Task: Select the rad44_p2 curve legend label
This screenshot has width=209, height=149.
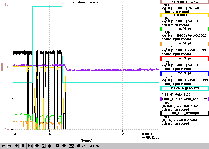Action: tap(185, 28)
